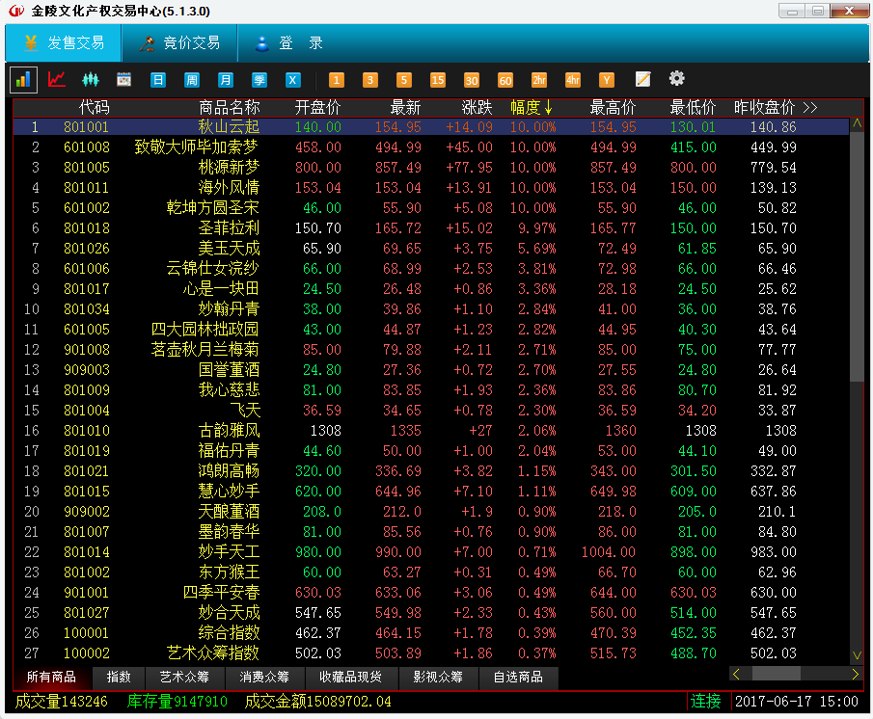Select the 秋山云起 row
The image size is (873, 719).
coord(431,127)
